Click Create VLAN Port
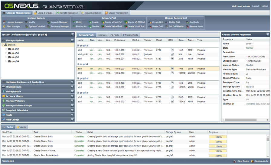 coord(136,22)
